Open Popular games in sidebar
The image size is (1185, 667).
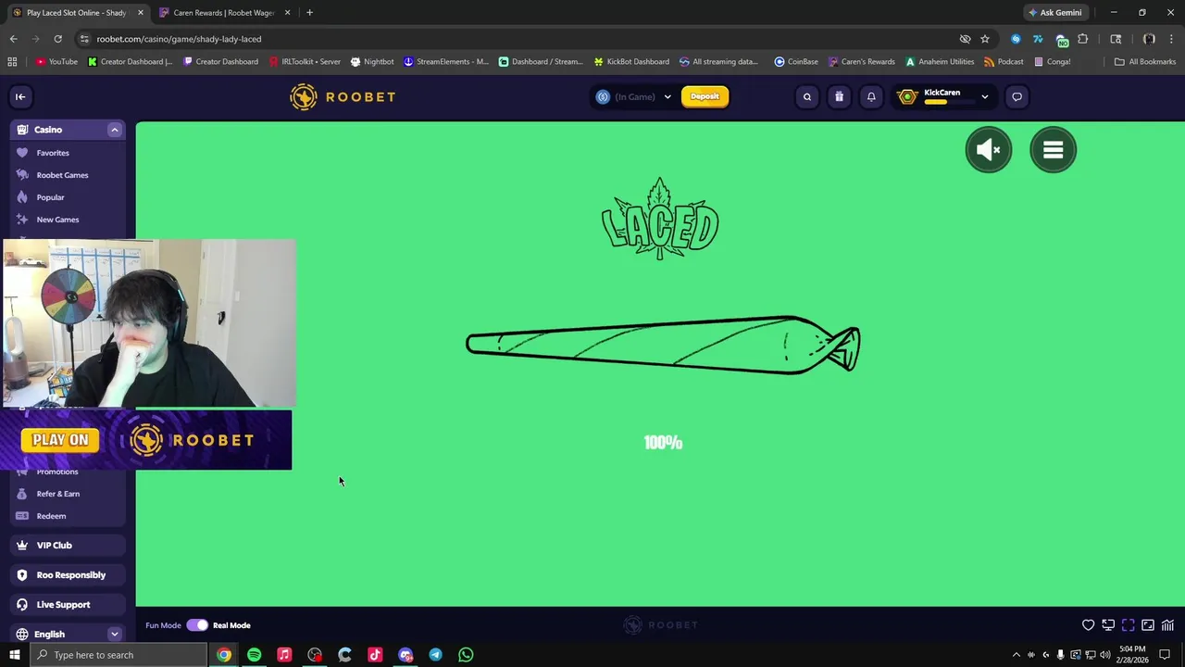[50, 197]
